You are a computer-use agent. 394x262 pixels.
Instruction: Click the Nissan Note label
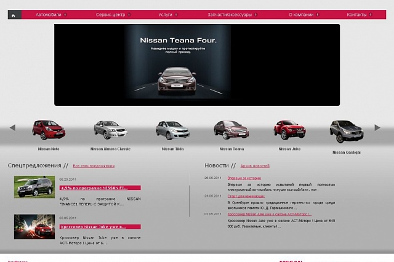(49, 149)
